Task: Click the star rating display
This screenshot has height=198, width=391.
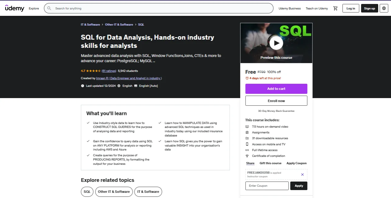Action: [93, 71]
